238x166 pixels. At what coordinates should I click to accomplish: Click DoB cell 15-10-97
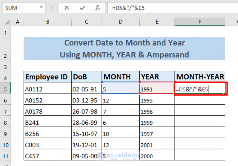point(87,132)
